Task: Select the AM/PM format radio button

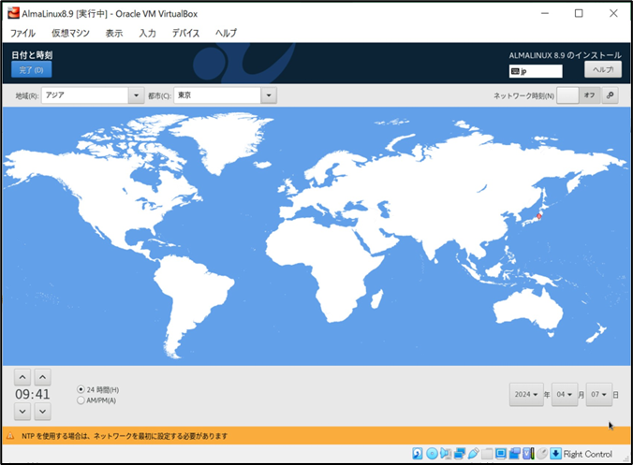Action: pyautogui.click(x=81, y=400)
